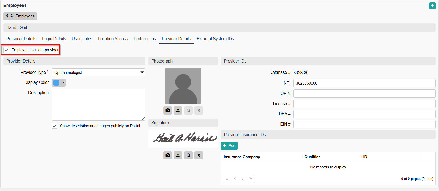
Task: Go back to All Employees
Action: pyautogui.click(x=20, y=16)
